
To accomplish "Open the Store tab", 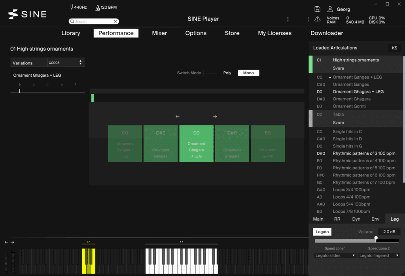I will (232, 33).
